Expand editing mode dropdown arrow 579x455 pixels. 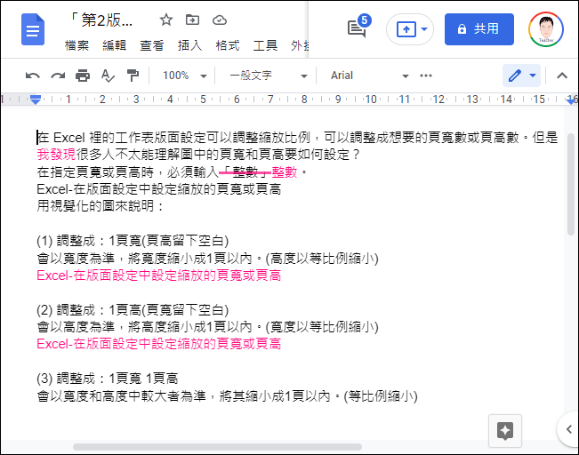tap(533, 76)
